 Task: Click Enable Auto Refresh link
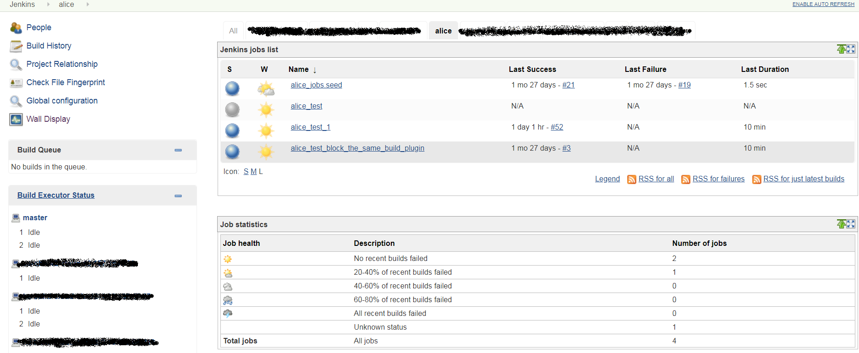click(x=824, y=4)
